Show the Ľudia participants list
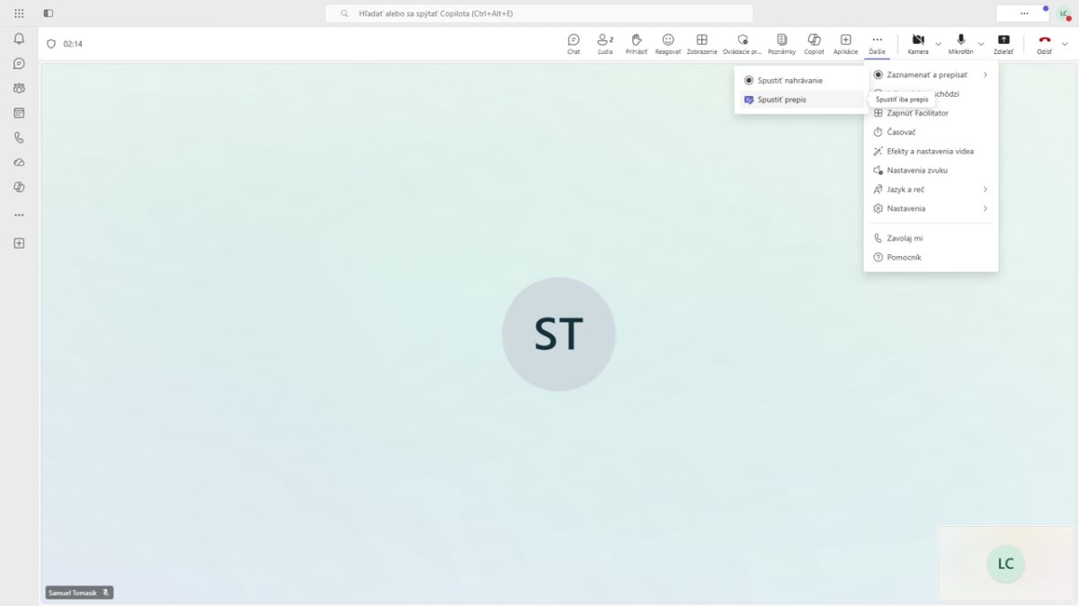 pyautogui.click(x=605, y=43)
